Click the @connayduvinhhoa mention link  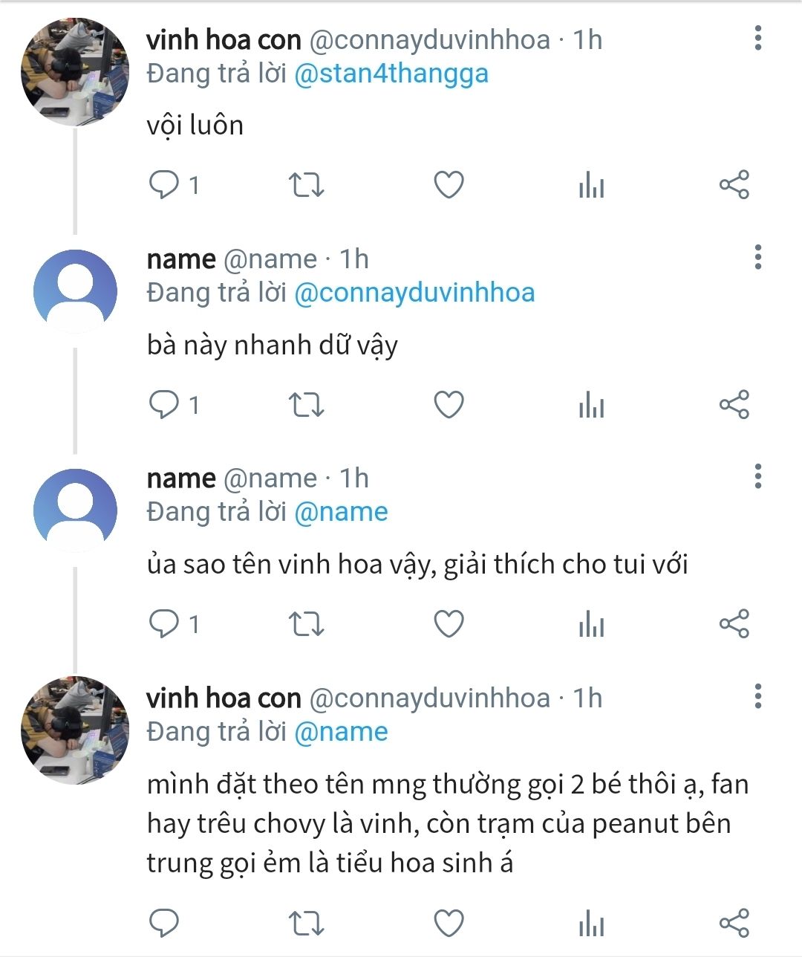414,293
